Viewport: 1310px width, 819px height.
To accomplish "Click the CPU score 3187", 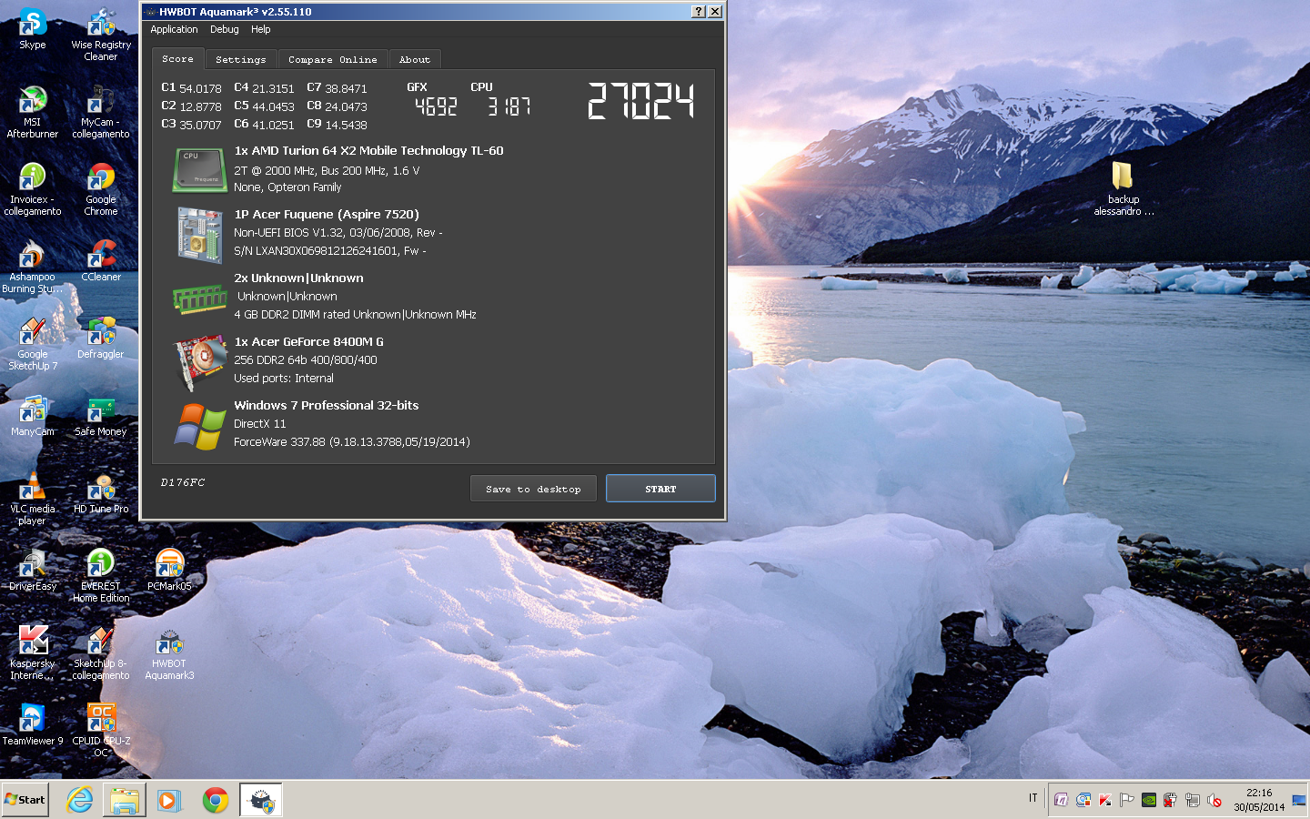I will (x=509, y=106).
